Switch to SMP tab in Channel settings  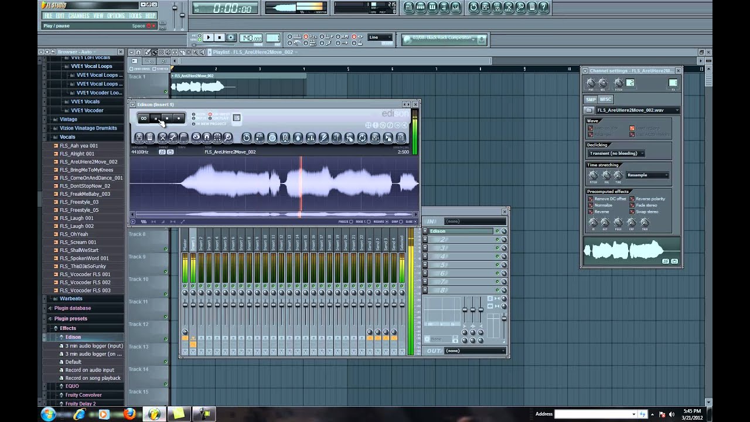[x=591, y=99]
